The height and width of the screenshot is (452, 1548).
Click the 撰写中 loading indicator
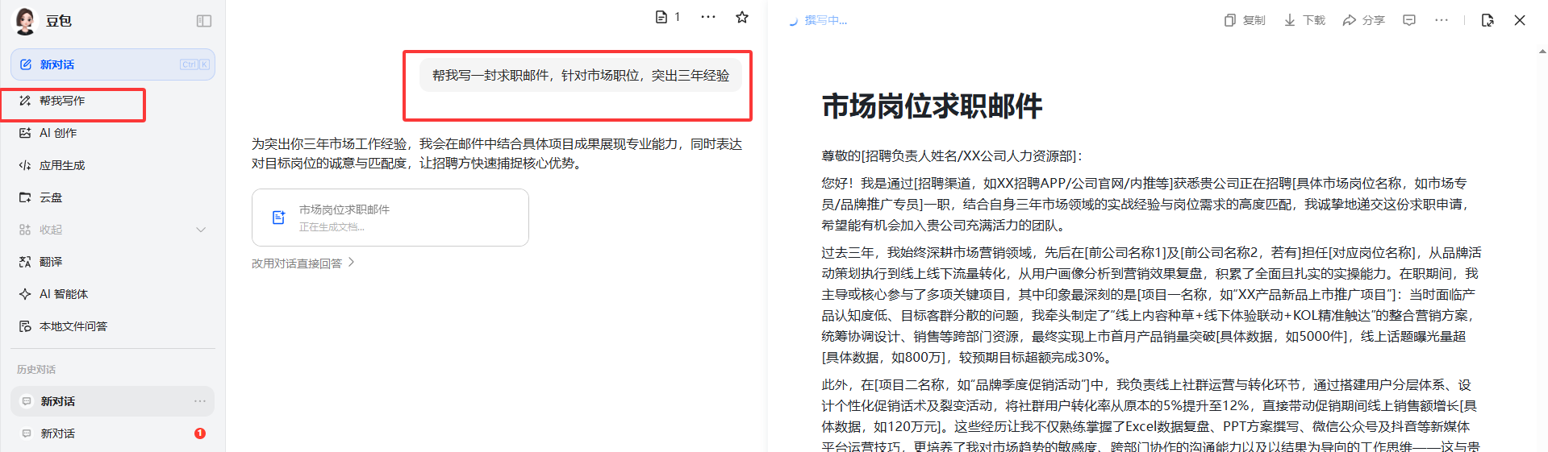[x=818, y=21]
